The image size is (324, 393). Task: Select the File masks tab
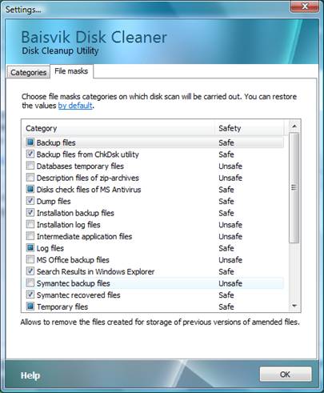(x=71, y=71)
